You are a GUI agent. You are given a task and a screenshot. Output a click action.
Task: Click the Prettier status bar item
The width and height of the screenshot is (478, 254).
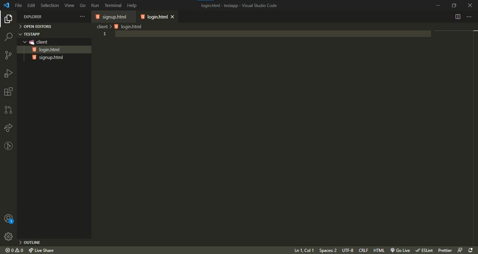point(445,250)
